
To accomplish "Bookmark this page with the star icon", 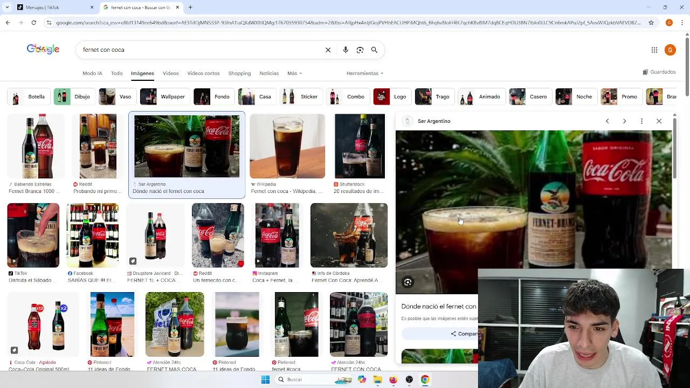I will 651,23.
